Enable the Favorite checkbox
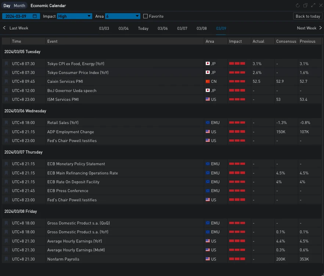This screenshot has width=324, height=276. pos(145,16)
